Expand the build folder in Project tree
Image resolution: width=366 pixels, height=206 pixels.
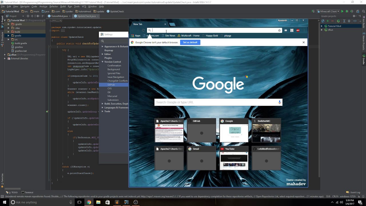[9, 32]
